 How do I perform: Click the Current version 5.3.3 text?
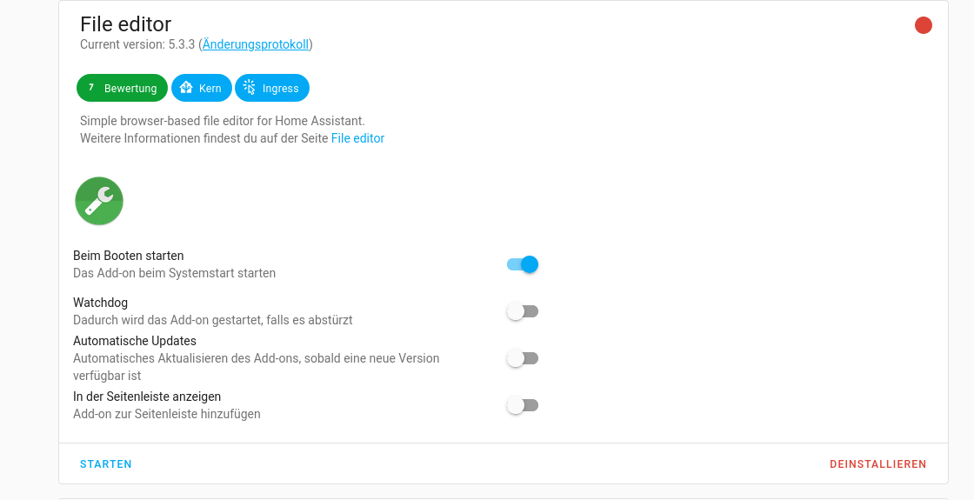137,44
